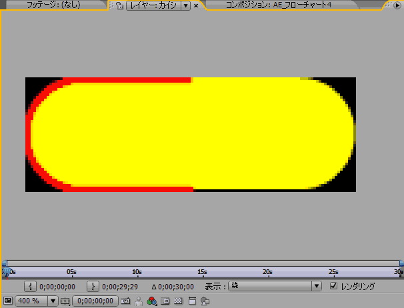404x308 pixels.
Task: Click the 20s mark on the time ruler
Action: tap(268, 272)
